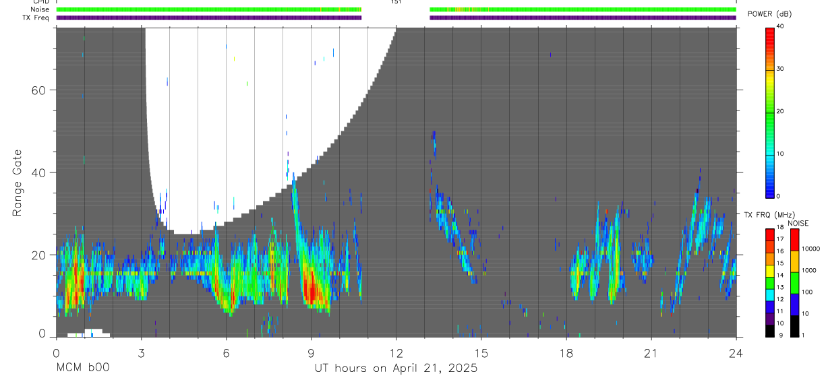This screenshot has height=382, width=828.
Task: Click x-axis tick label 24
Action: [x=736, y=353]
